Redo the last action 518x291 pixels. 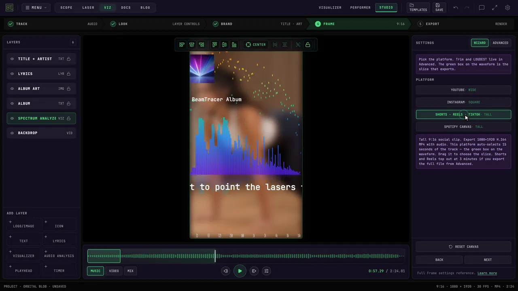(467, 7)
